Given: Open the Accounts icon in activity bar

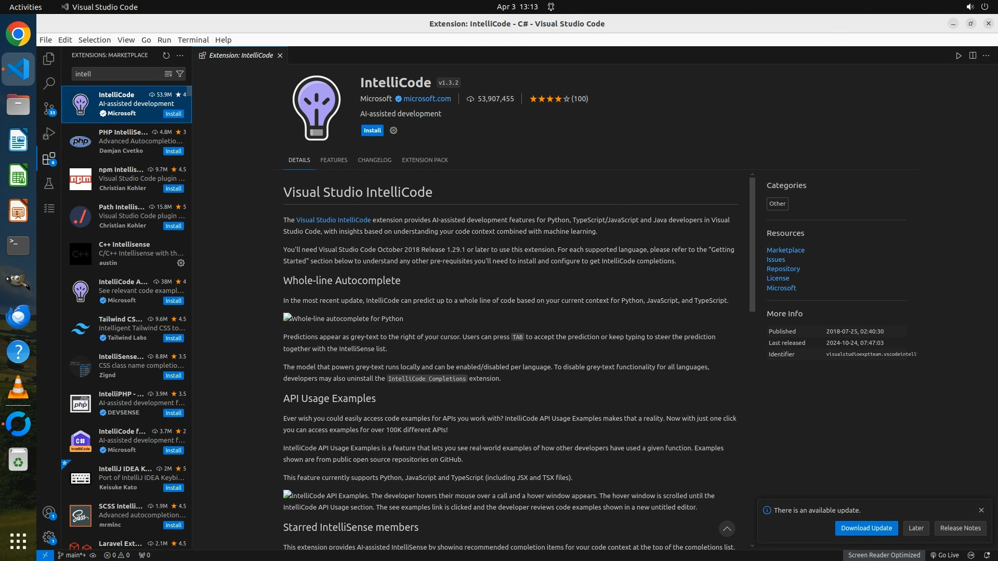Looking at the screenshot, I should [49, 513].
